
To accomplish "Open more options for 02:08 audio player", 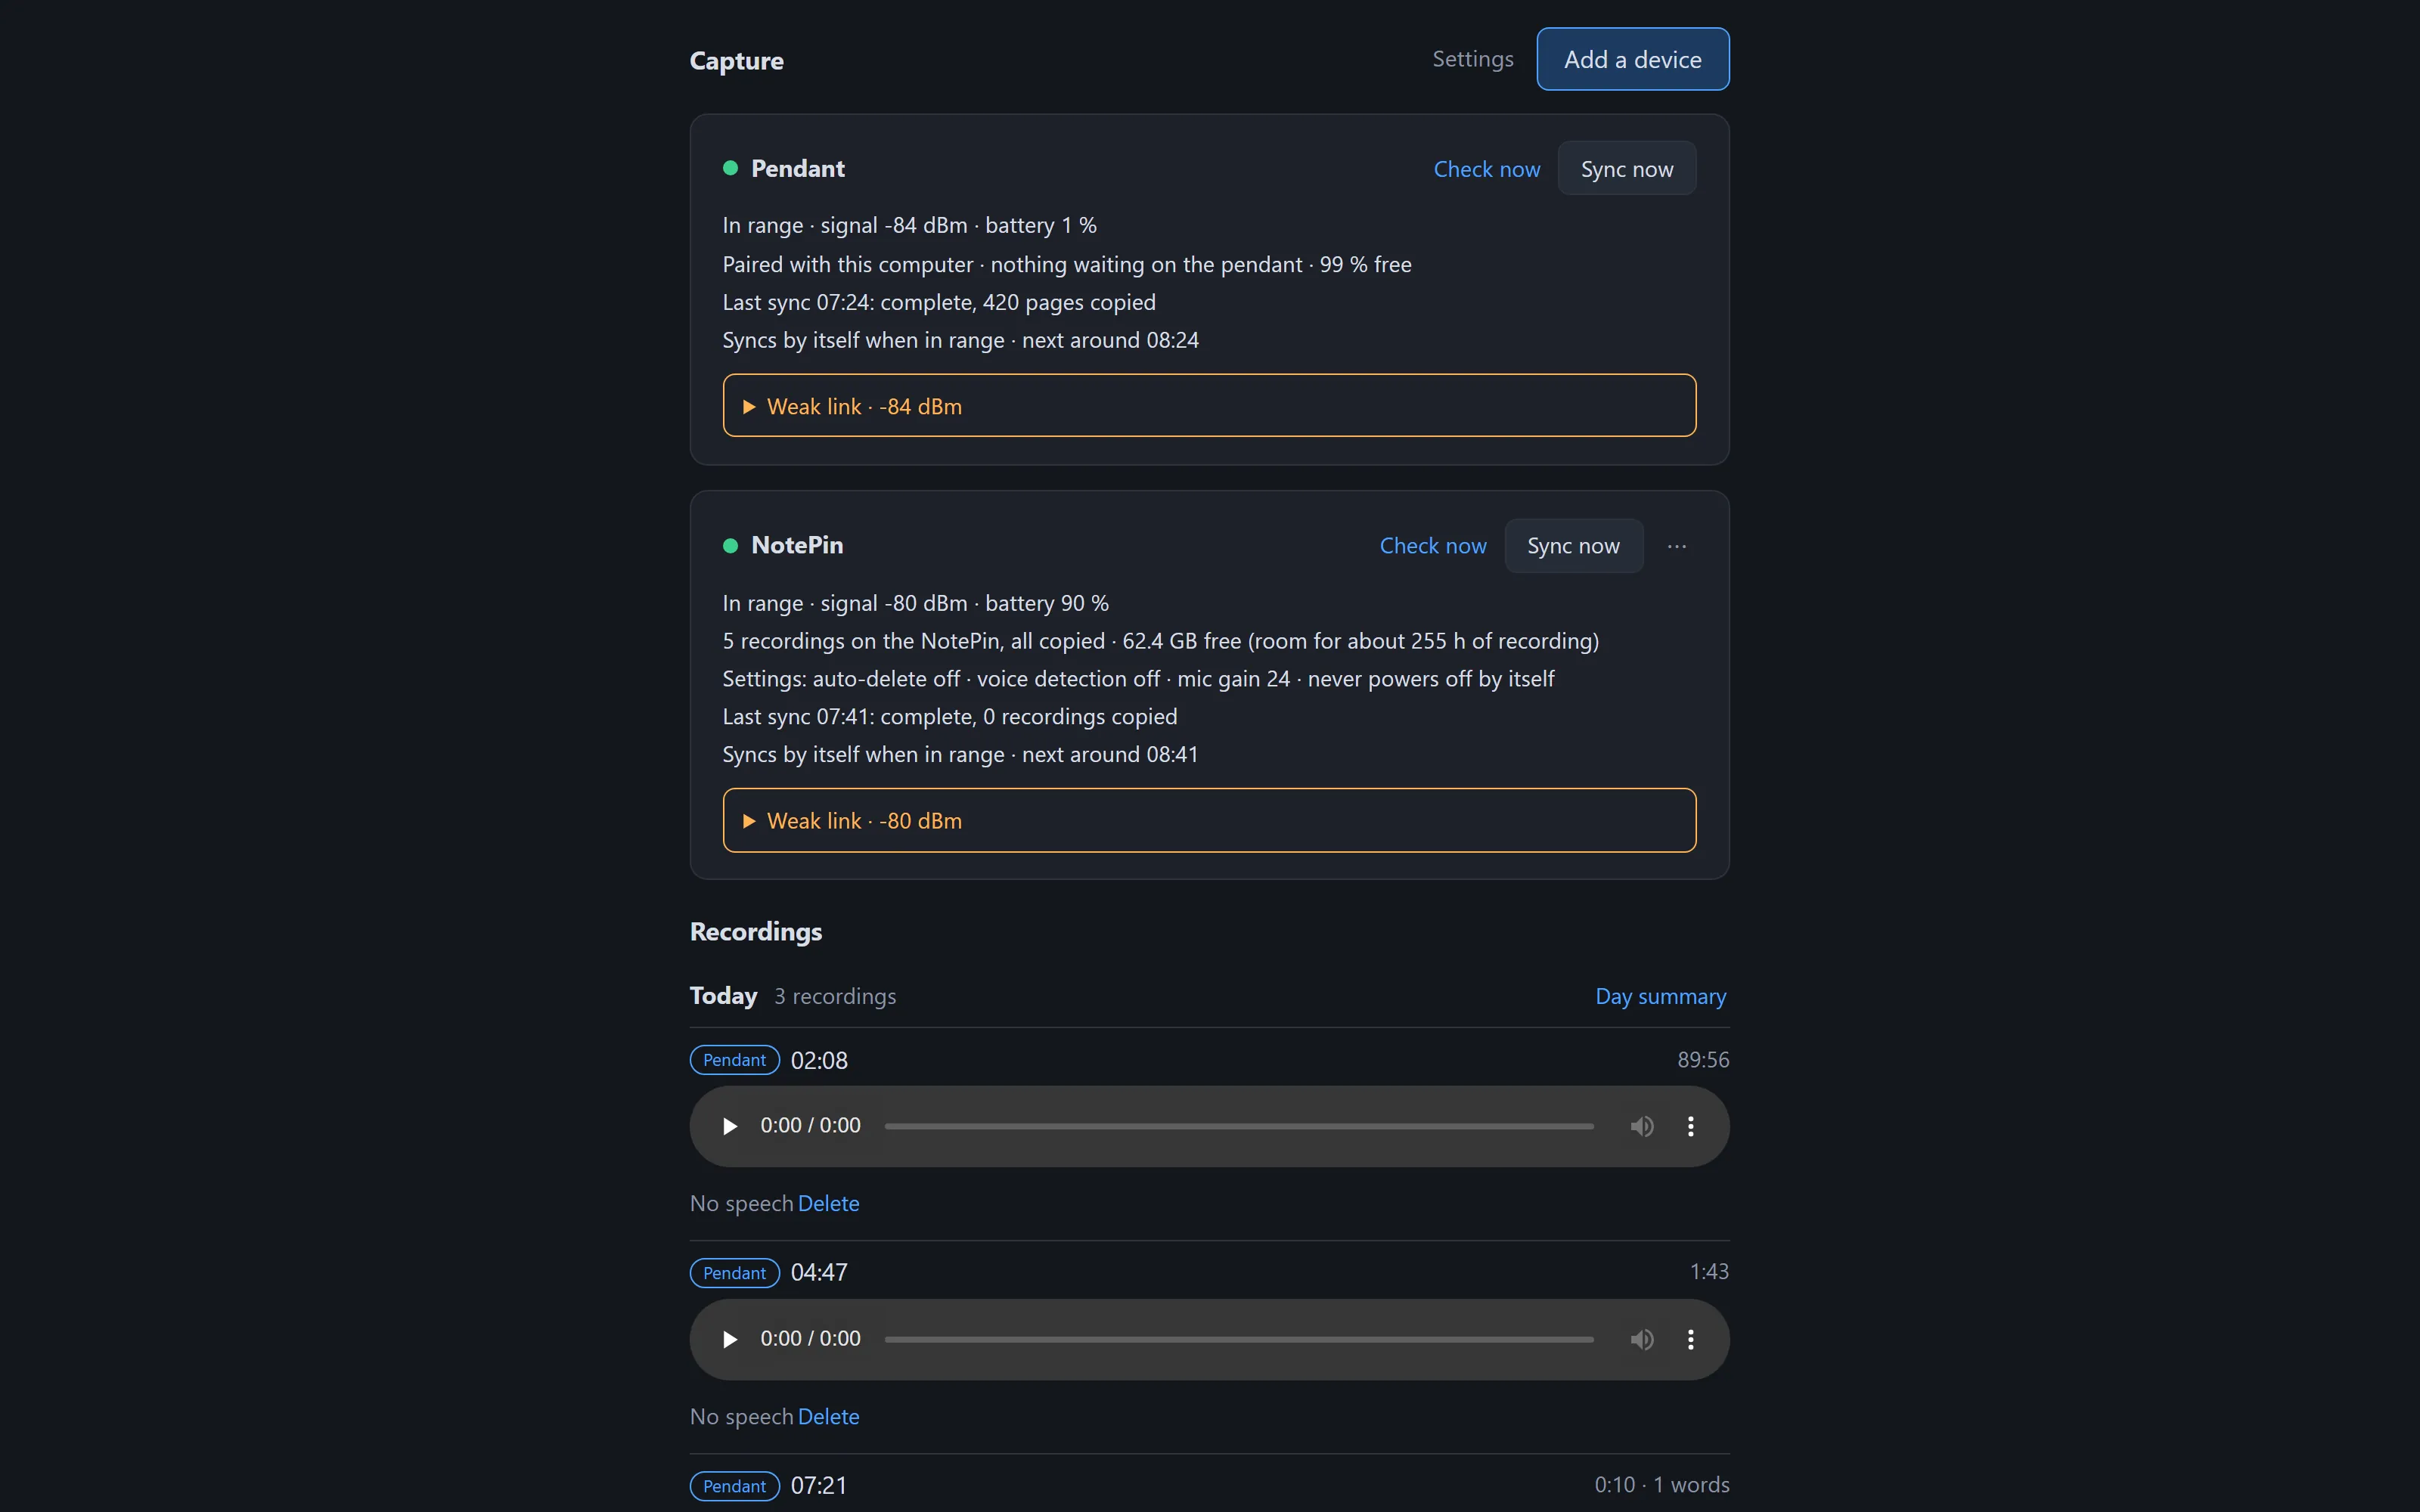I will (1691, 1126).
